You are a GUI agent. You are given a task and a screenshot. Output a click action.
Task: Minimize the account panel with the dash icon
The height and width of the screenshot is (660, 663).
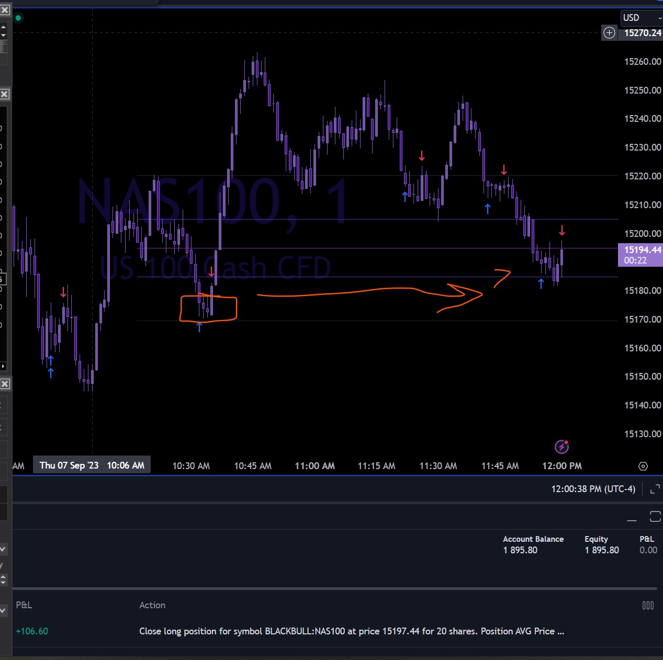(x=632, y=520)
